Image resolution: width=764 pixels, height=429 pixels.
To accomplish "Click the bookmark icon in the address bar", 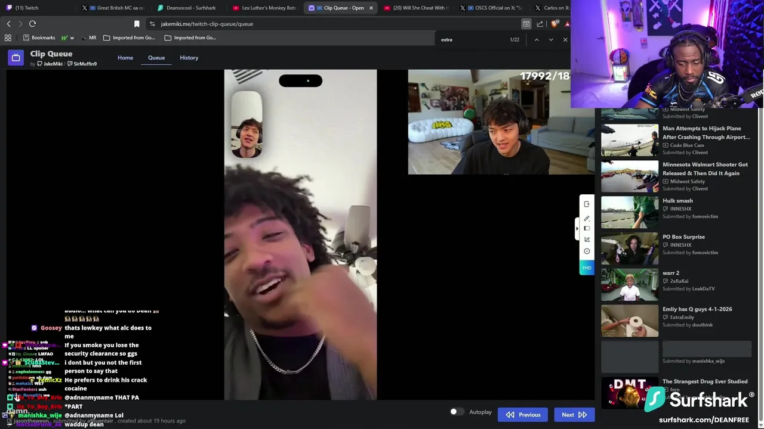I will [x=137, y=24].
